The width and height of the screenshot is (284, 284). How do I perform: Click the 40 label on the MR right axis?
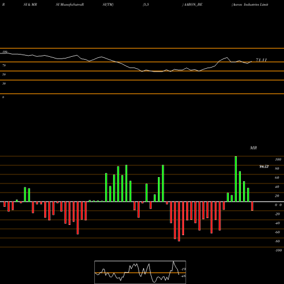pos(277,187)
